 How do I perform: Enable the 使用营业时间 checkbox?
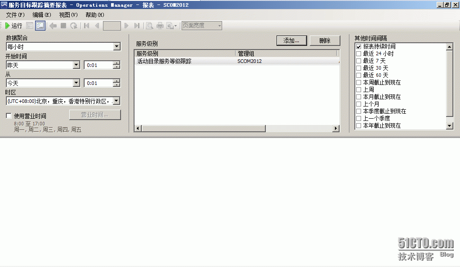click(x=9, y=116)
